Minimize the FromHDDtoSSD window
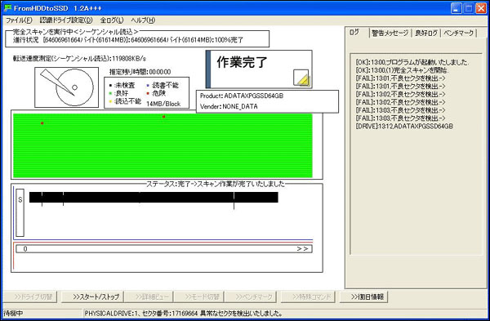The height and width of the screenshot is (321, 490). 457,8
